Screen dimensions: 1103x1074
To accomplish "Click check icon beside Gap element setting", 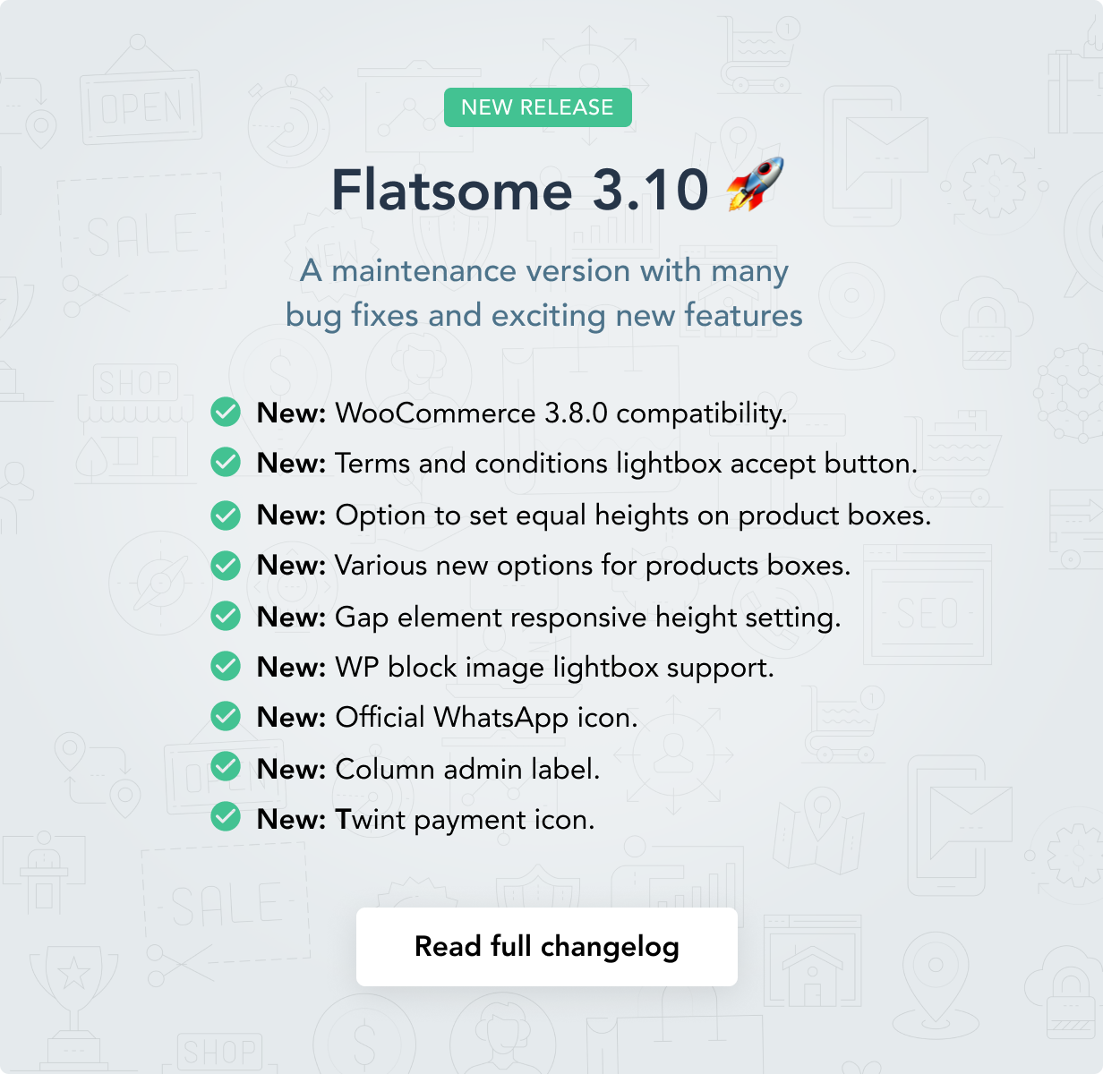I will [x=226, y=617].
